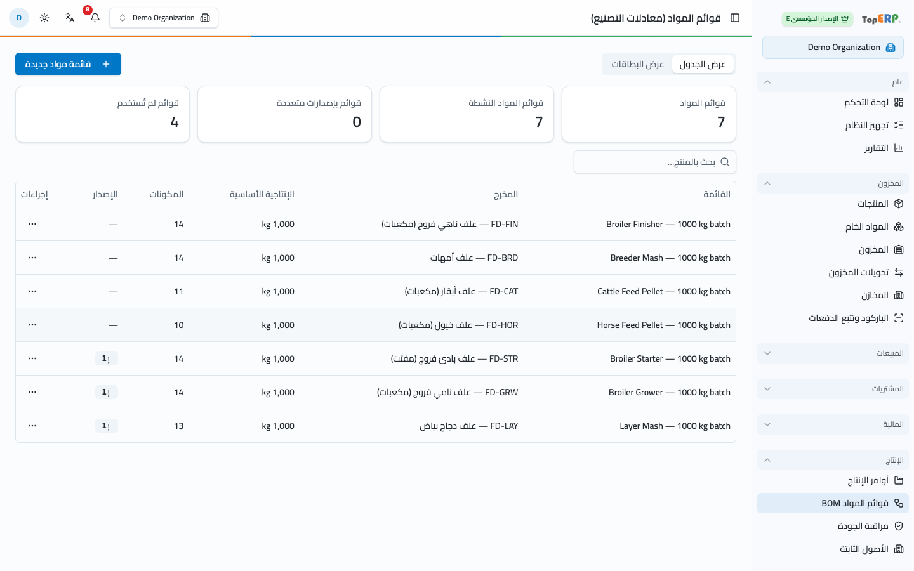
Task: Open تجهيز النظام setup checklist
Action: click(833, 125)
